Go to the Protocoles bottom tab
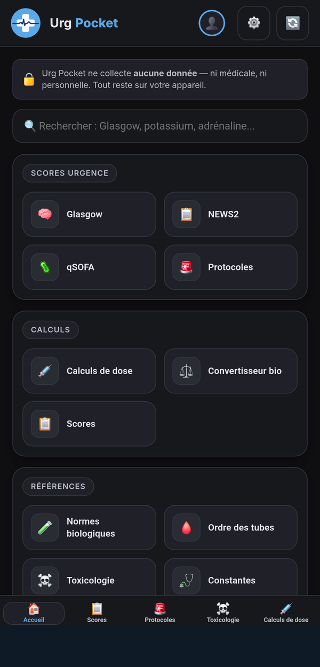The width and height of the screenshot is (320, 667). click(x=160, y=613)
